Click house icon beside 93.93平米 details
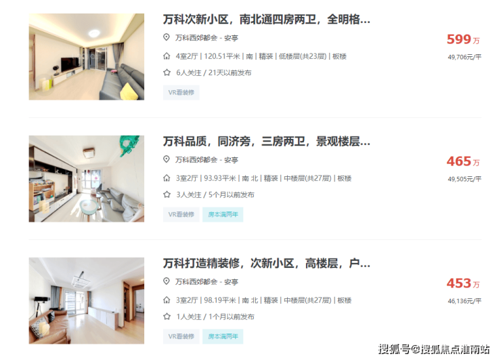 point(167,178)
